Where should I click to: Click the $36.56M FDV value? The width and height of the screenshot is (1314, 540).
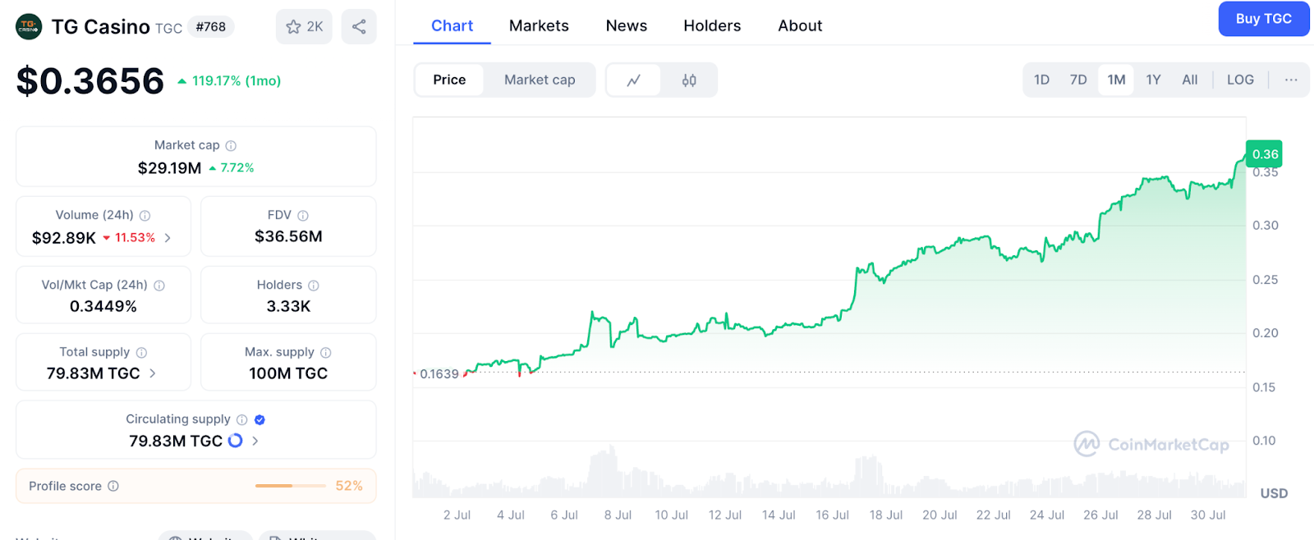(288, 237)
